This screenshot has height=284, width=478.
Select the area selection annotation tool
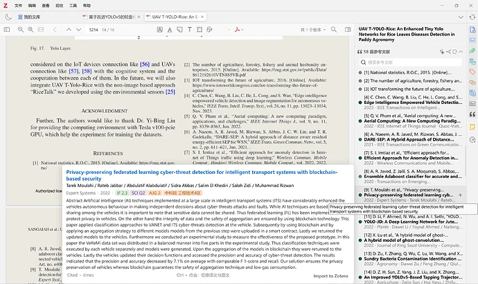tap(200, 30)
